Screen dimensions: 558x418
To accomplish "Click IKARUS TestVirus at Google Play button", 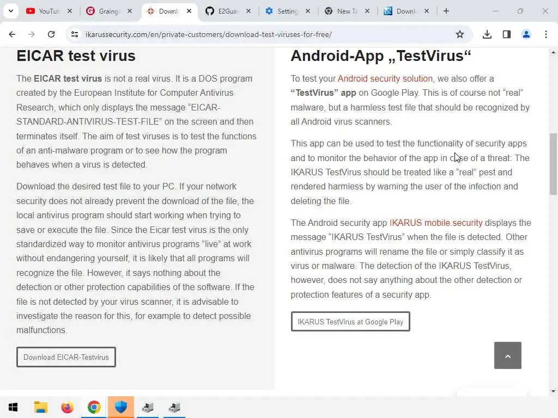I will (x=350, y=322).
